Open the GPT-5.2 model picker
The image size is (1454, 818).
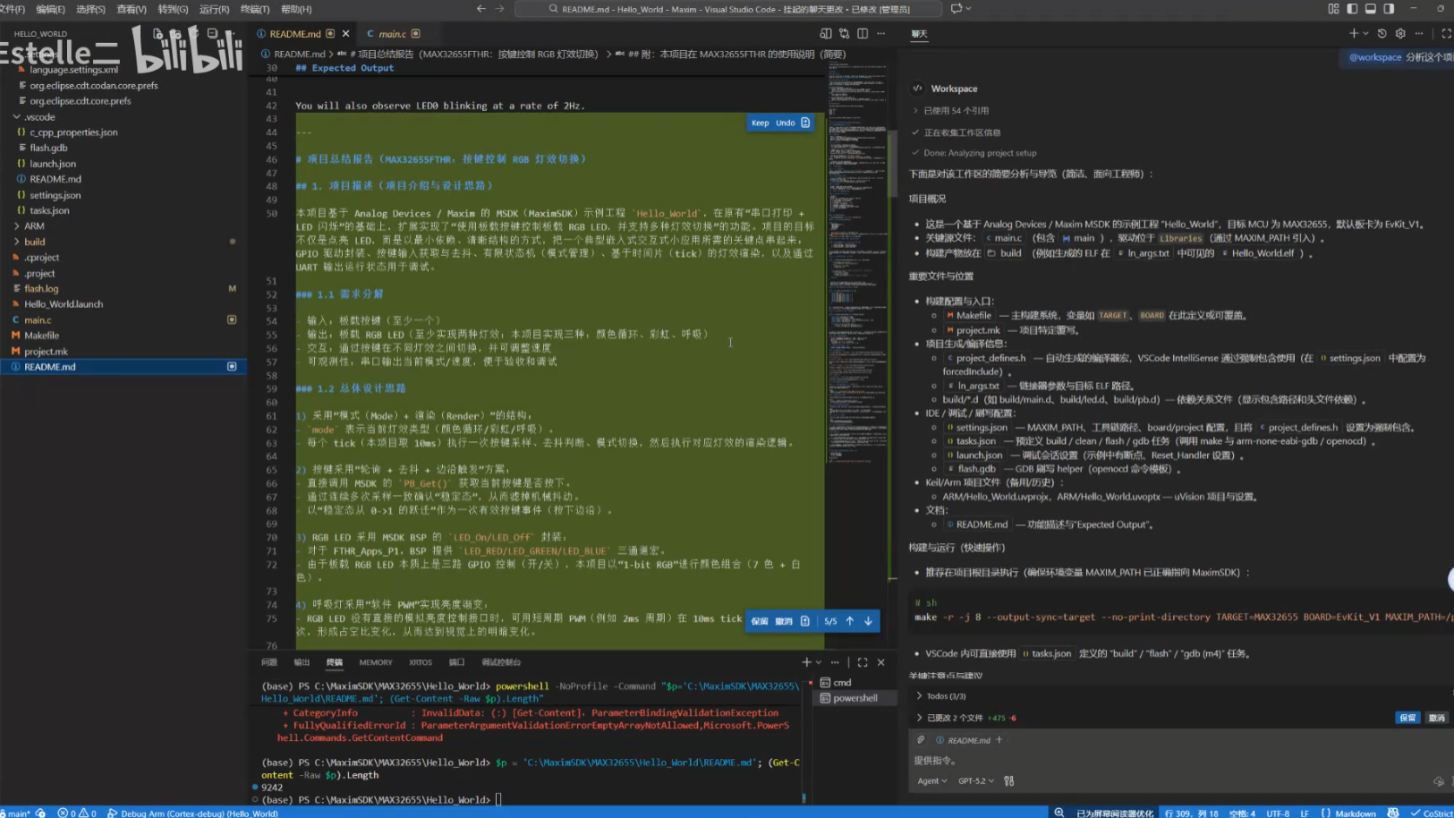pyautogui.click(x=975, y=780)
